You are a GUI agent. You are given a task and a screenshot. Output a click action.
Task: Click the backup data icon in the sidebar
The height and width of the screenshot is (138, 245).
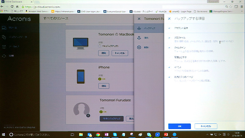click(4, 37)
